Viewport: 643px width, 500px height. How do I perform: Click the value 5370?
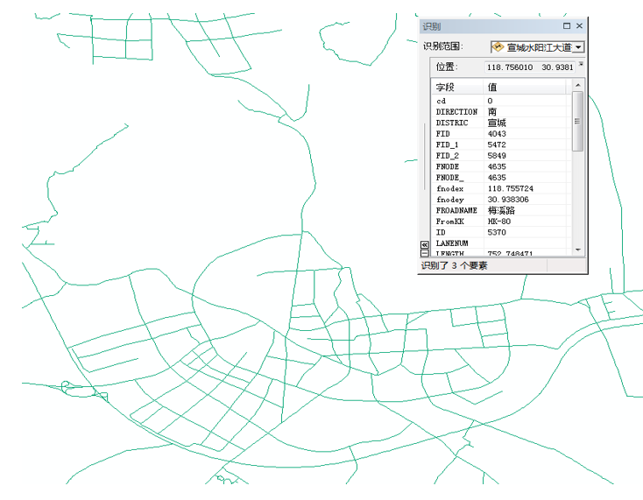pyautogui.click(x=497, y=232)
